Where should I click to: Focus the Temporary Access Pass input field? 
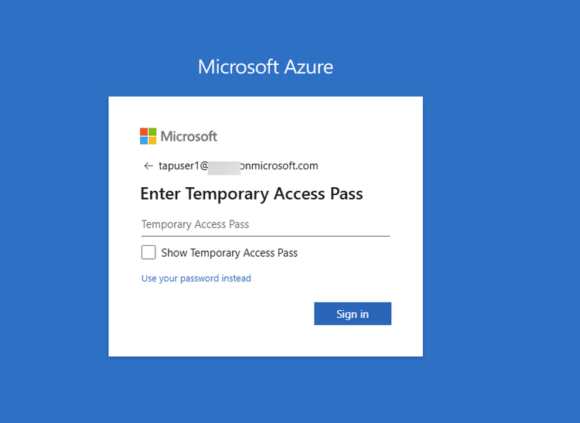[265, 224]
